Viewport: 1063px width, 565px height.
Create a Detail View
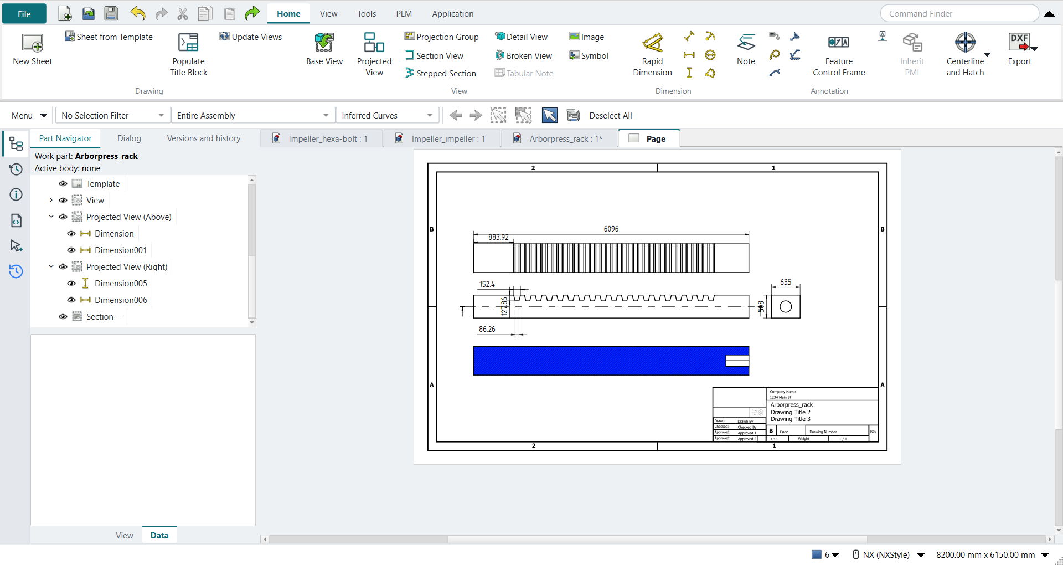tap(521, 37)
